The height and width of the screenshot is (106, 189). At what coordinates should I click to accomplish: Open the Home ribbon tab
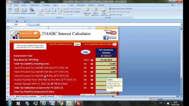[16, 5]
